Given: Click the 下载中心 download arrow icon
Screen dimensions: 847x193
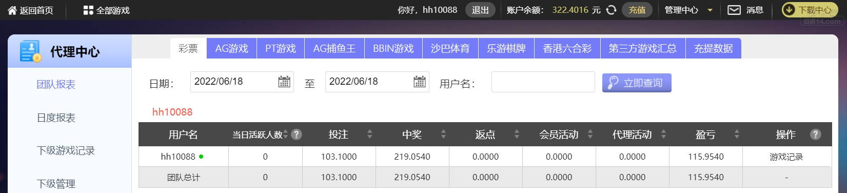Looking at the screenshot, I should 790,10.
